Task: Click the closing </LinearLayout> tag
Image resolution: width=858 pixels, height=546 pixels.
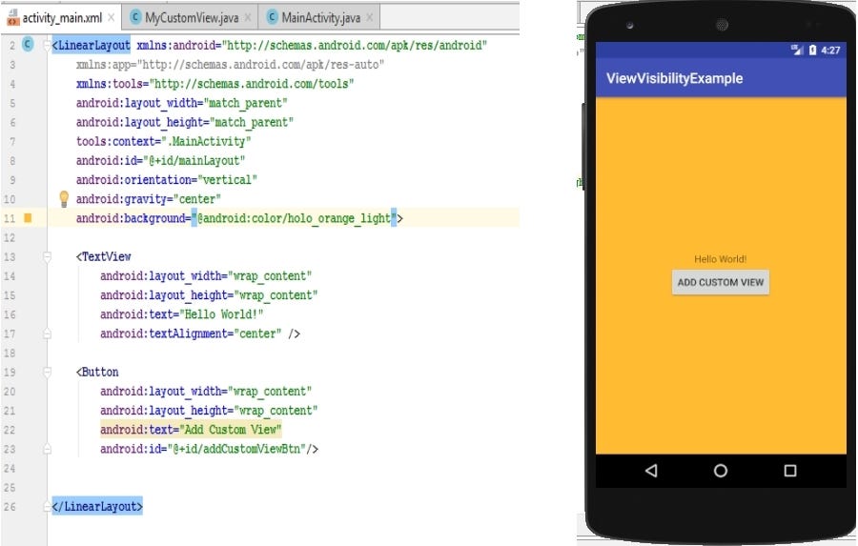Action: pos(97,507)
